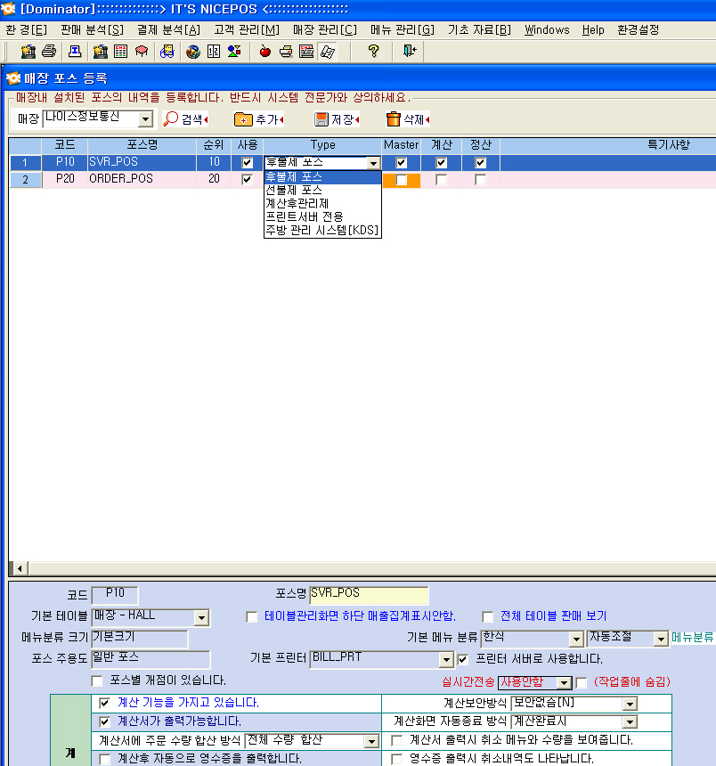Click the exit door toolbar icon
The height and width of the screenshot is (766, 716).
click(x=410, y=51)
